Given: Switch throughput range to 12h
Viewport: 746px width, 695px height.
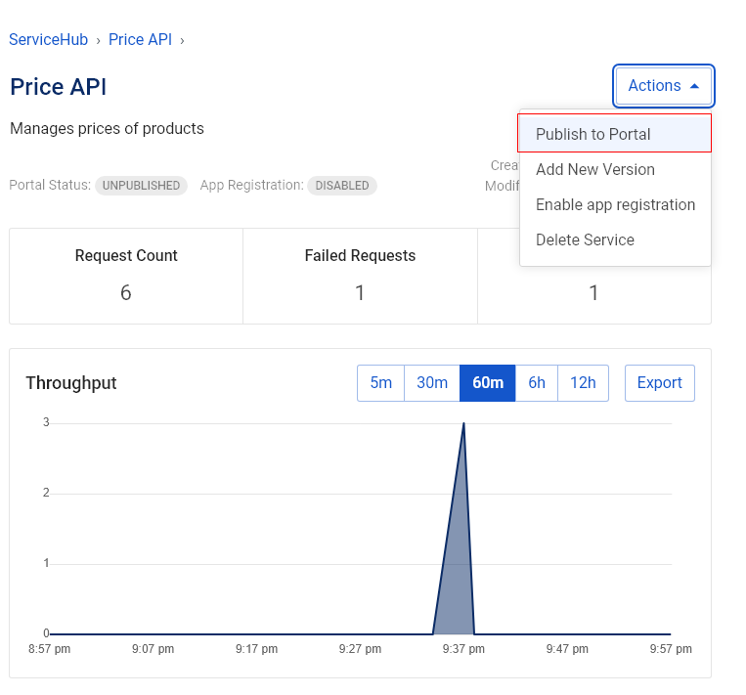Looking at the screenshot, I should (584, 383).
